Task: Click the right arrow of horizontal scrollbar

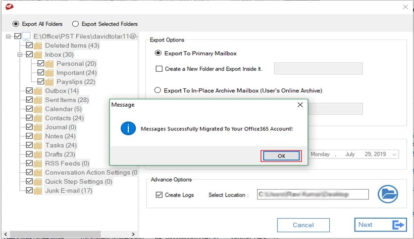Action: click(x=133, y=234)
